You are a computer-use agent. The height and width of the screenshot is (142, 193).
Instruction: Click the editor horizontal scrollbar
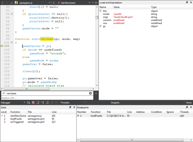27,89
